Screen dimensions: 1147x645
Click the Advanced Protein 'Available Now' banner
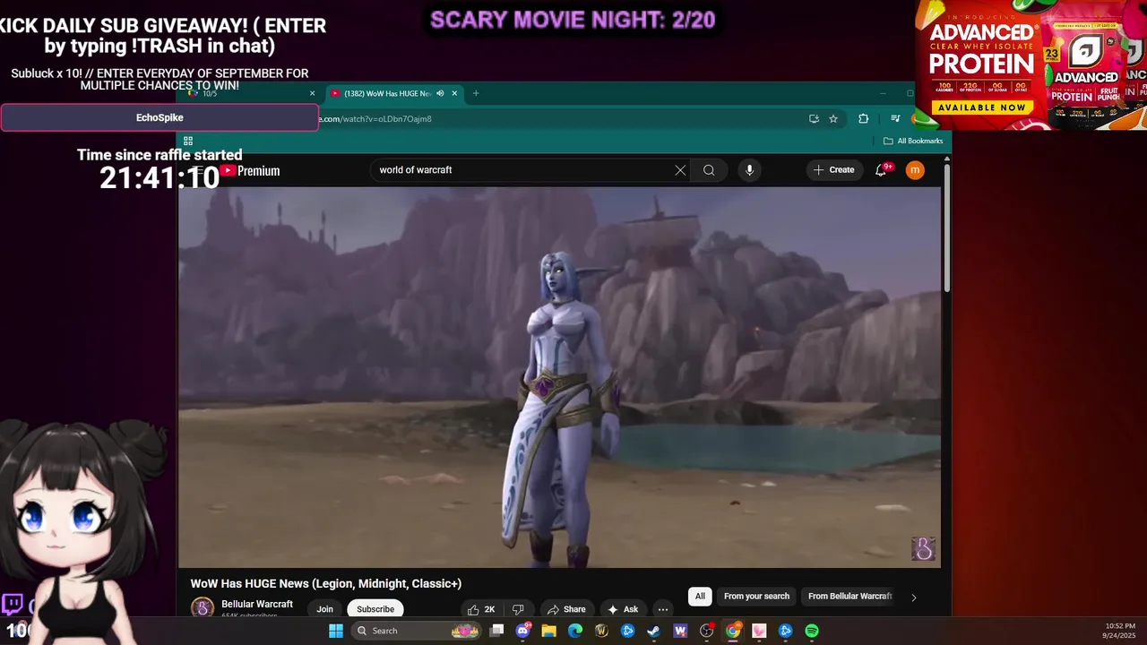coord(981,107)
